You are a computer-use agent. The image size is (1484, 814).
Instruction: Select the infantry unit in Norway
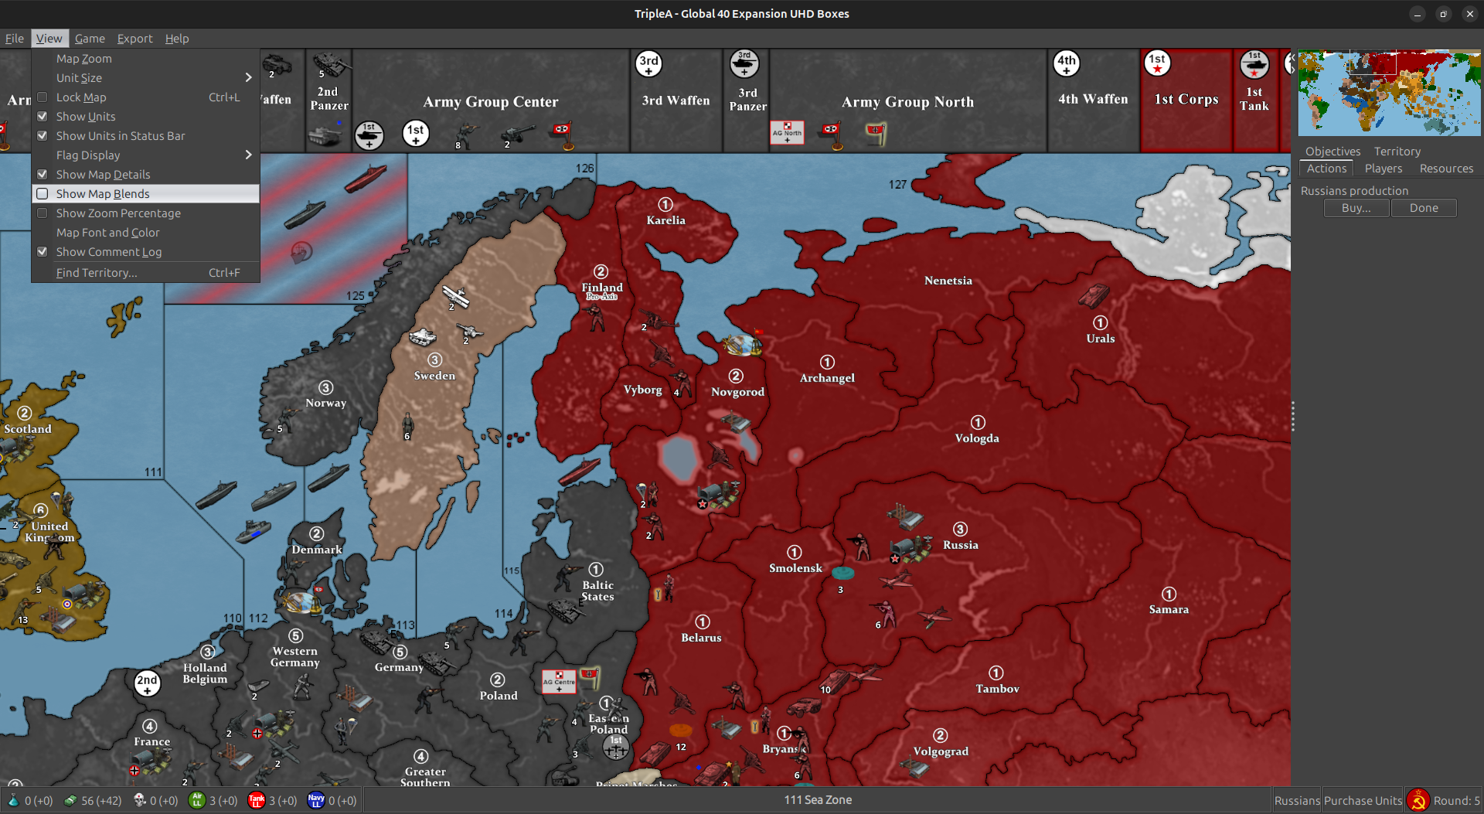pos(289,418)
